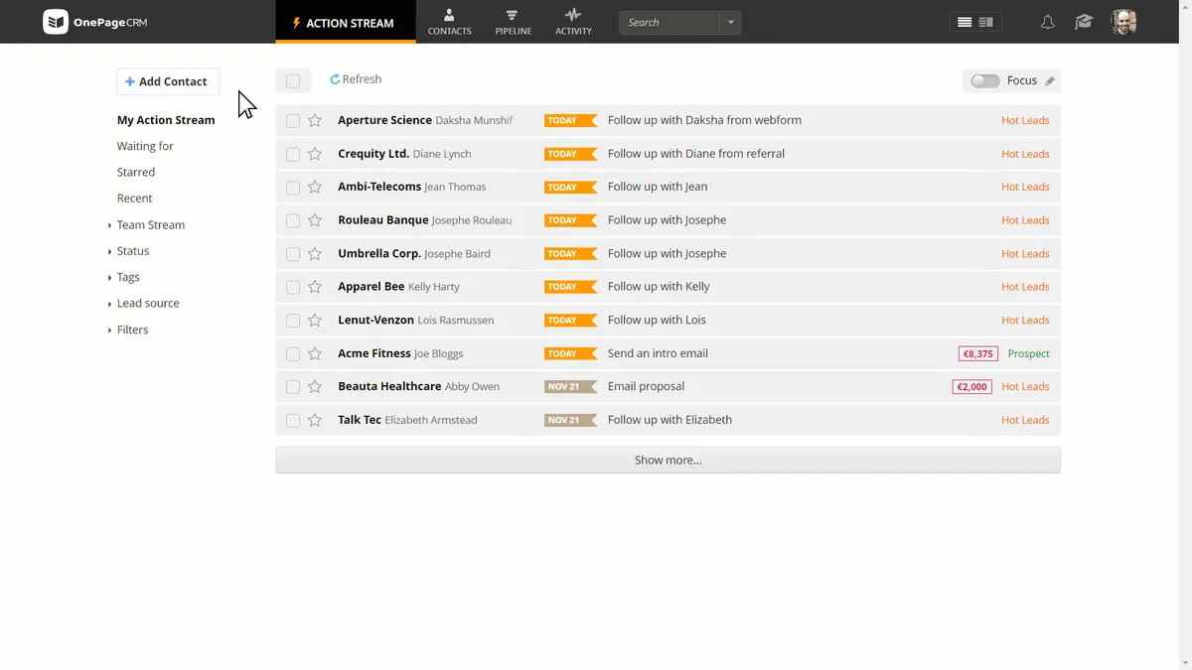Check the Talk Tec row checkbox
1192x670 pixels.
pyautogui.click(x=293, y=420)
